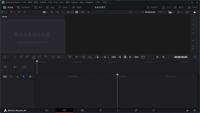This screenshot has width=200, height=113.
Task: Switch to the Fairlight music note page
Action: point(136,110)
